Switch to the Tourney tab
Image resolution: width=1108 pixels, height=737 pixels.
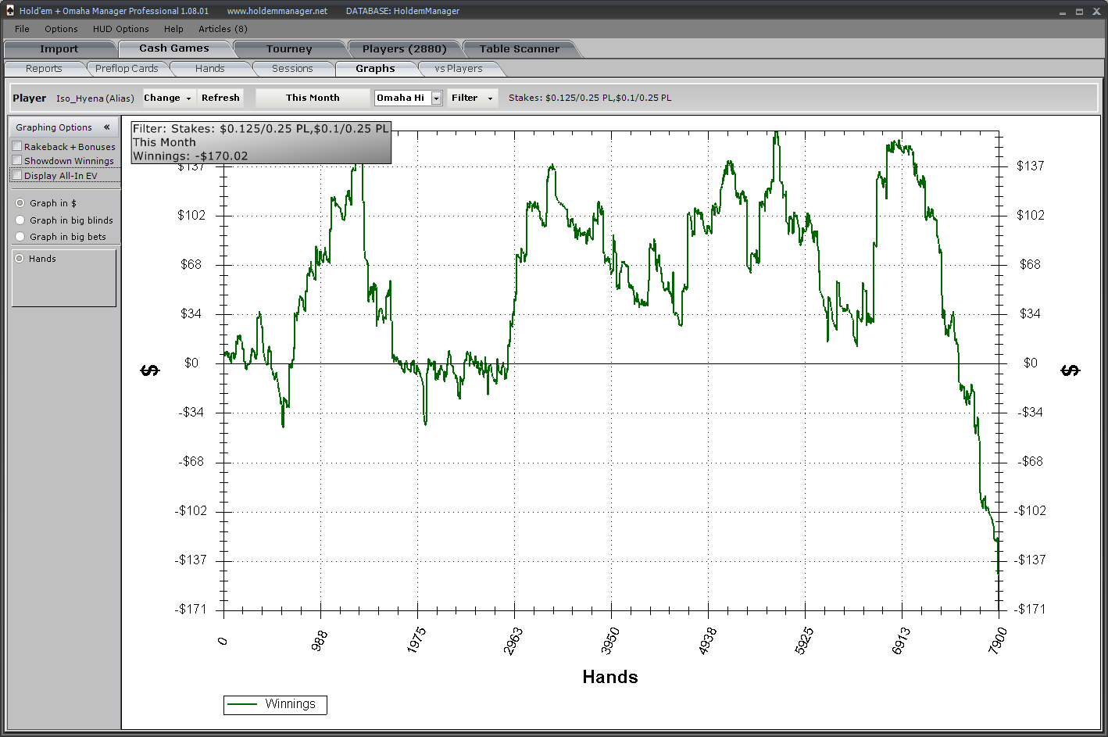[288, 48]
